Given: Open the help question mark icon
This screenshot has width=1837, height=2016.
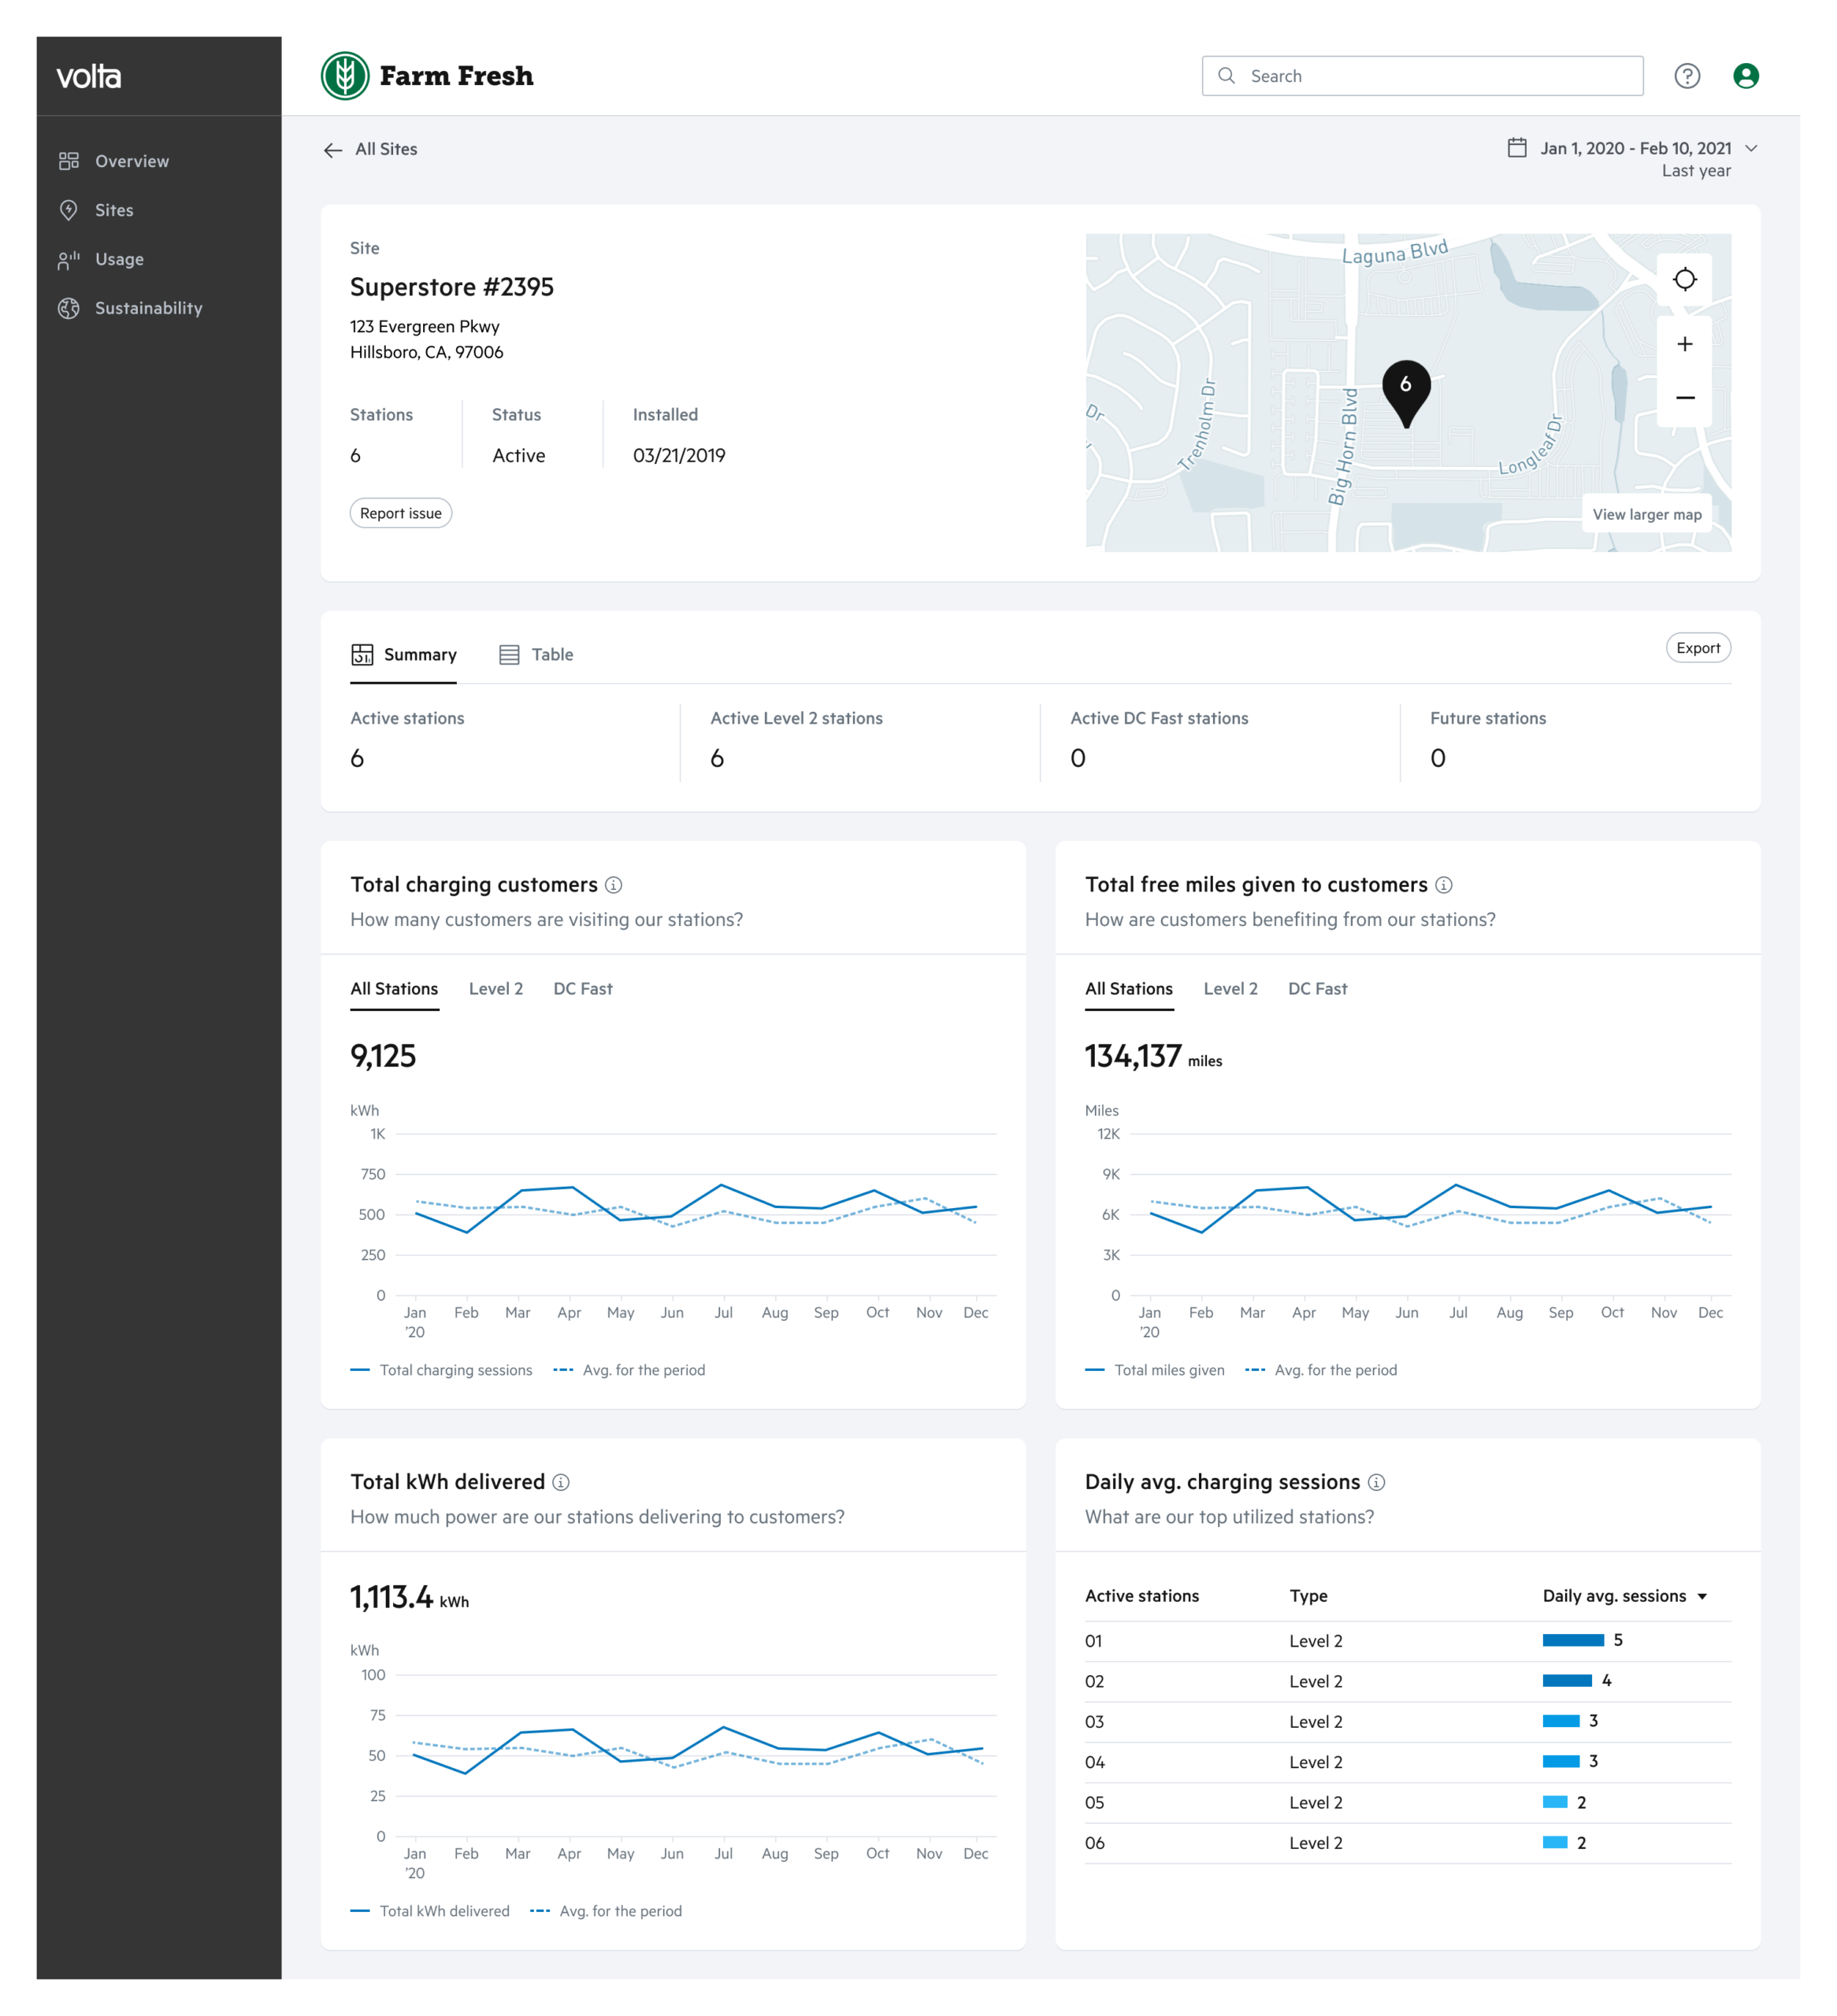Looking at the screenshot, I should pos(1687,76).
